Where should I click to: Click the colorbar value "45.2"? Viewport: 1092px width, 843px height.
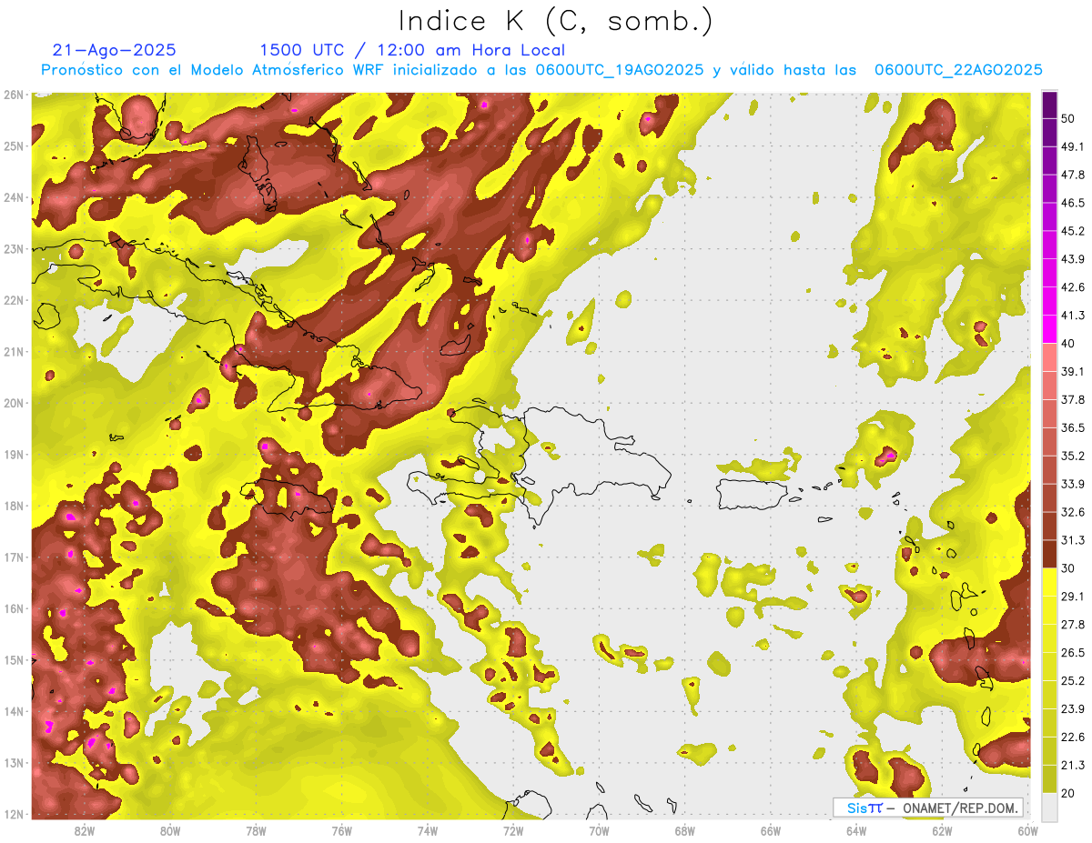point(1072,231)
